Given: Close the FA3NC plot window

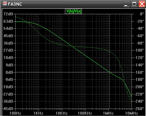Looking at the screenshot, I should tap(142, 4).
